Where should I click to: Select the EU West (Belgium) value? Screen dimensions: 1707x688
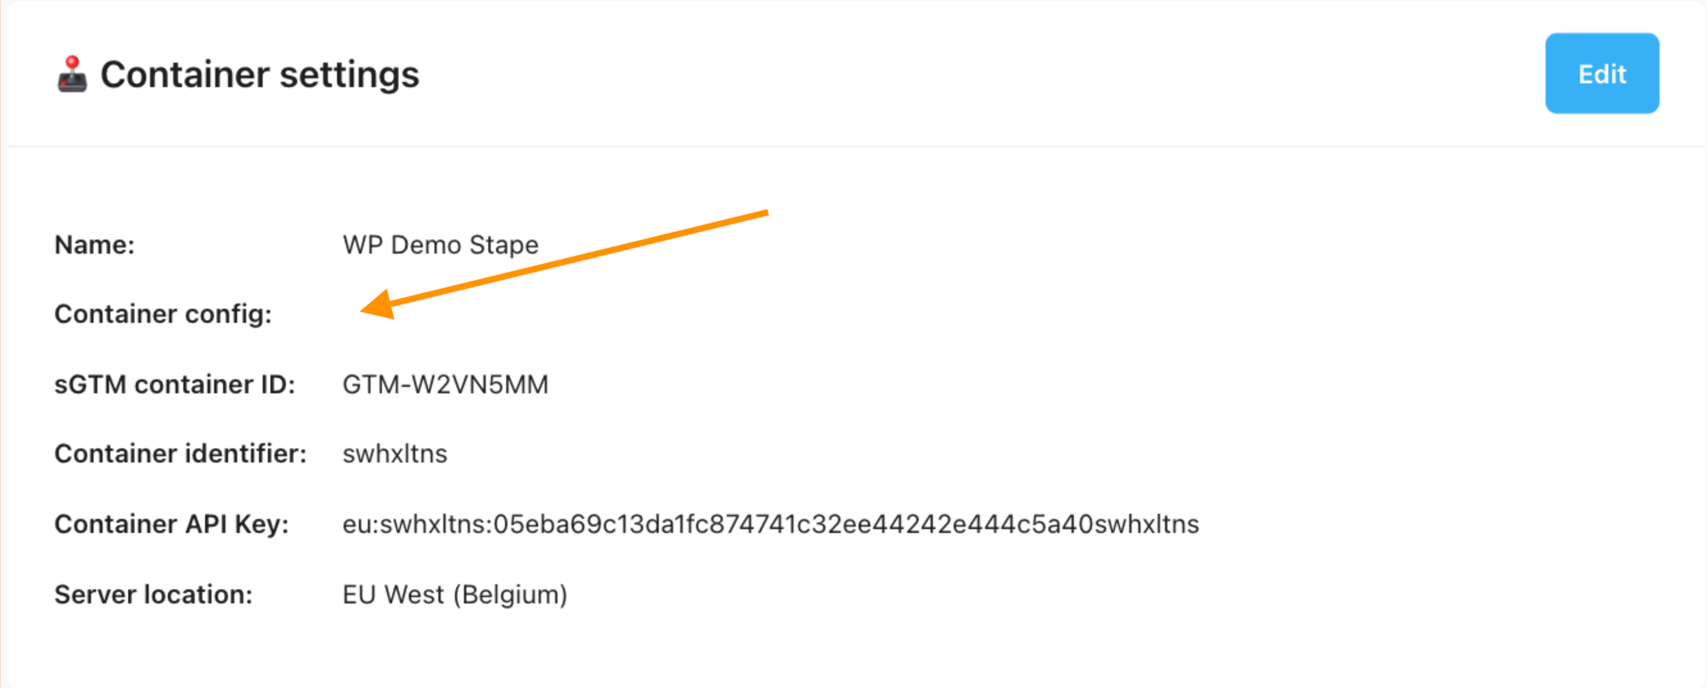(455, 594)
